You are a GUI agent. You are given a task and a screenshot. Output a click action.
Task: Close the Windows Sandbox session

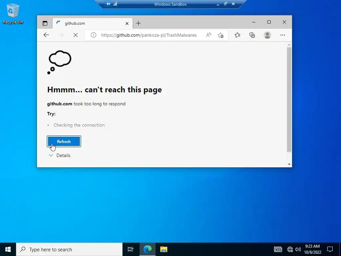[x=233, y=4]
